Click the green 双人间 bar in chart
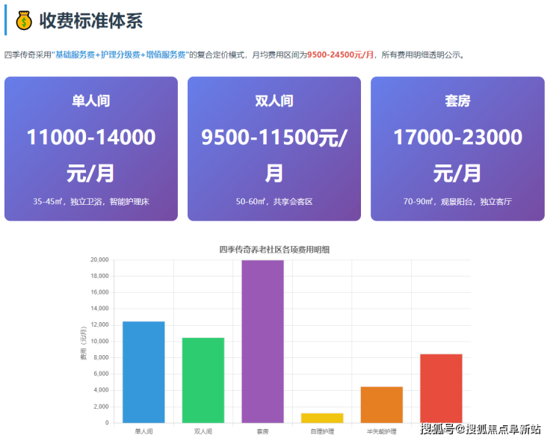This screenshot has width=553, height=441. 203,380
